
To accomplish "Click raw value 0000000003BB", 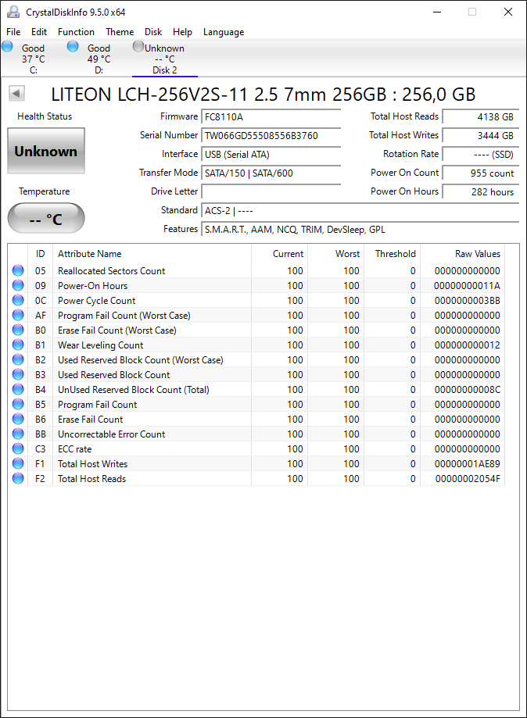I will coord(467,301).
